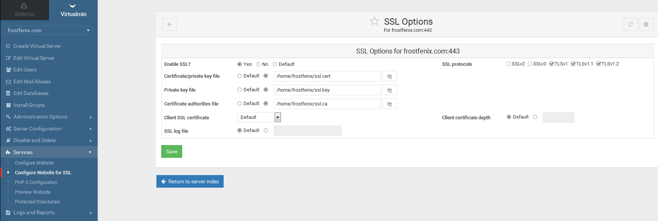Uncheck the TLSv1 protocol checkbox
The image size is (658, 221).
click(551, 64)
